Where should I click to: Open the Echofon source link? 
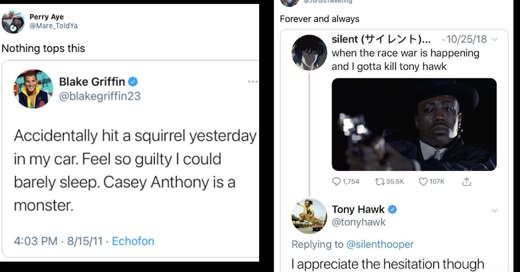point(133,241)
